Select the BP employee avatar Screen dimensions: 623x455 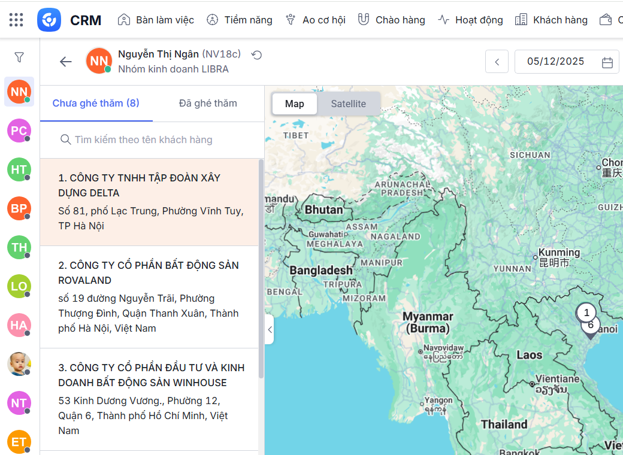pyautogui.click(x=19, y=208)
